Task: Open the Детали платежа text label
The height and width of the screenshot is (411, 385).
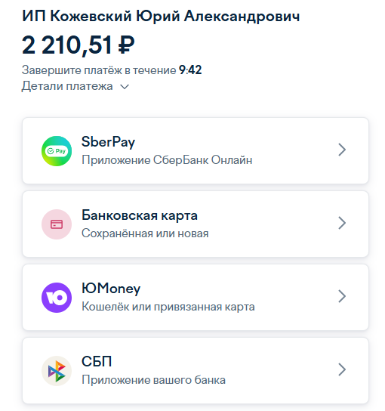Action: click(67, 86)
